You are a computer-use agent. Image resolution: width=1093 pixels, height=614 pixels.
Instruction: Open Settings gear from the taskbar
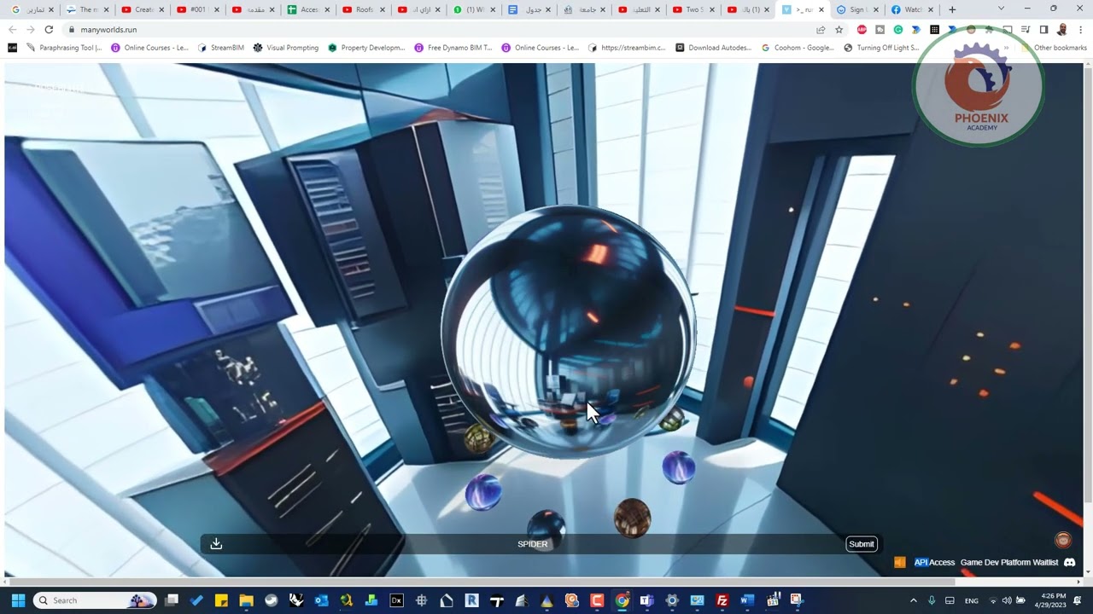tap(672, 600)
